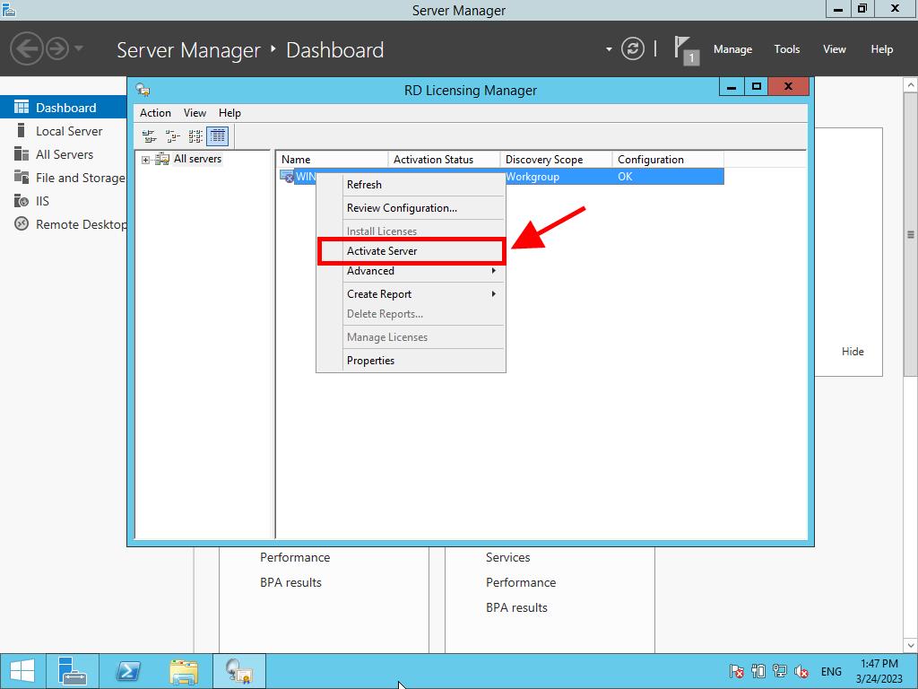The height and width of the screenshot is (689, 918).
Task: Sort by the Configuration column header
Action: click(668, 160)
